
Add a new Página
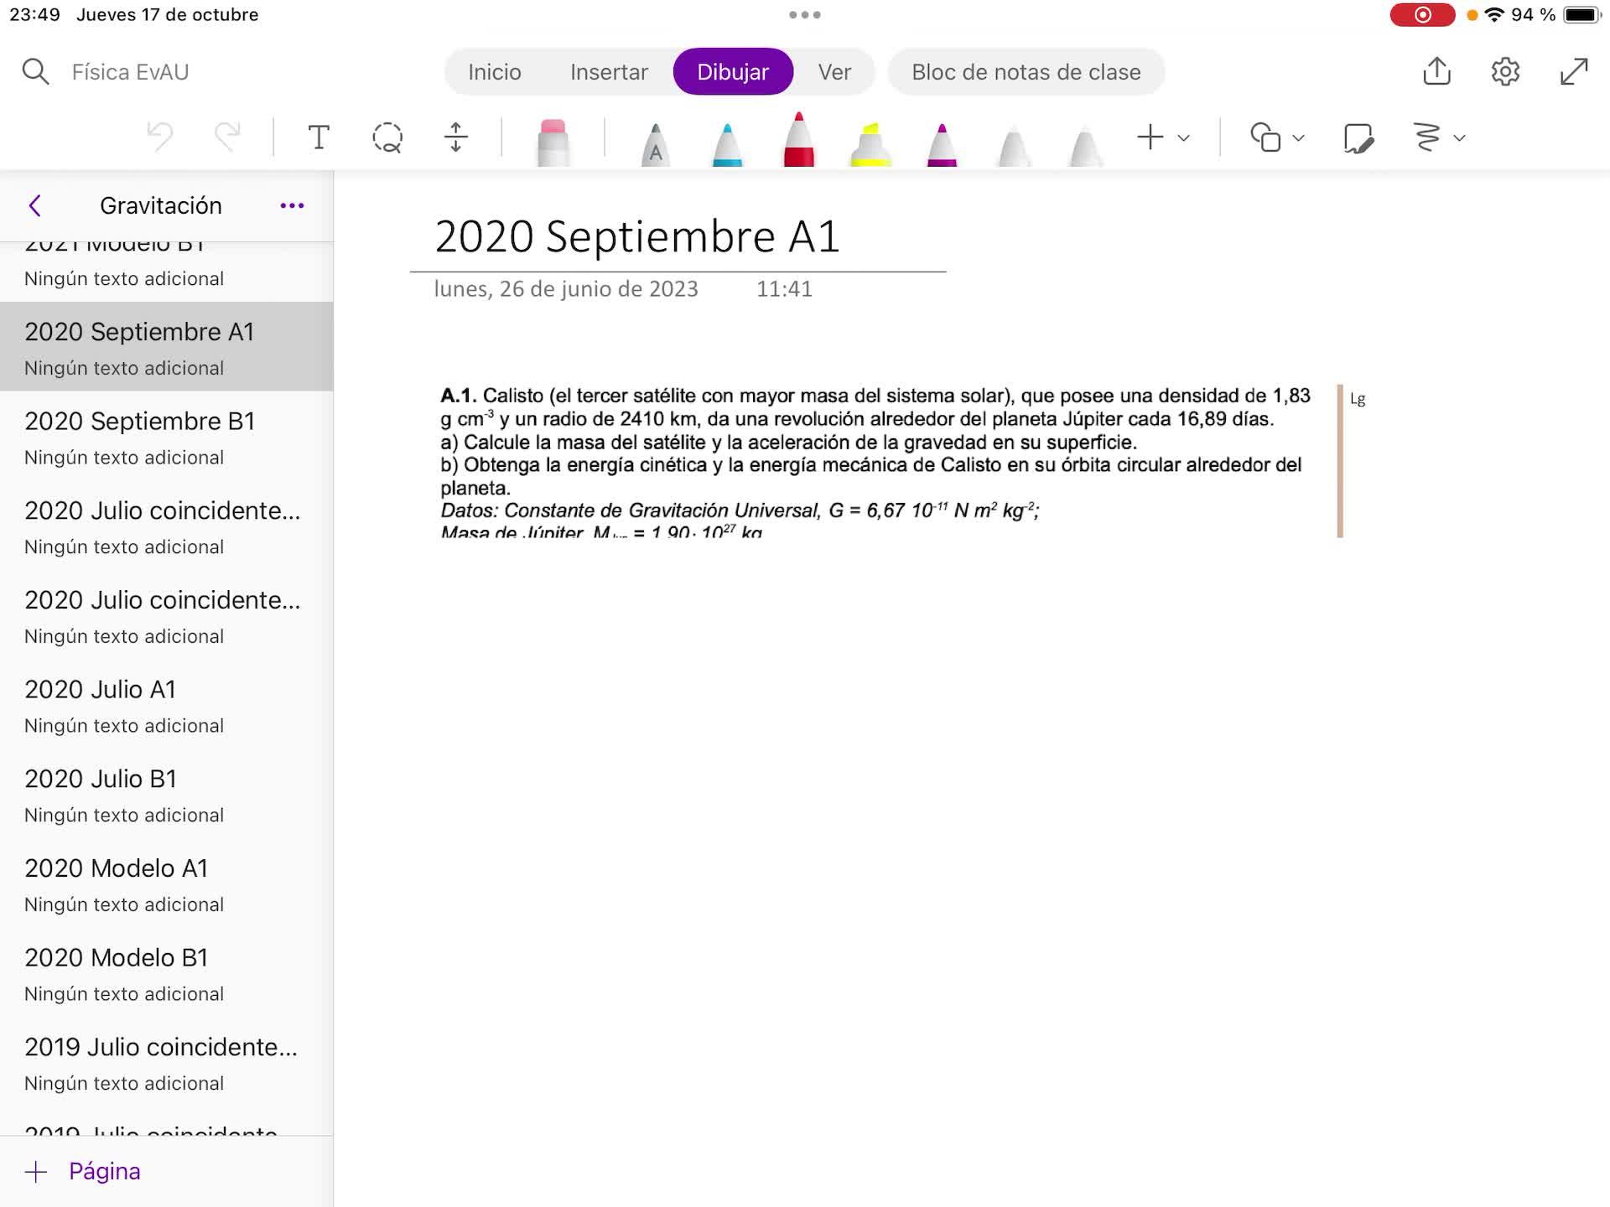[x=82, y=1171]
